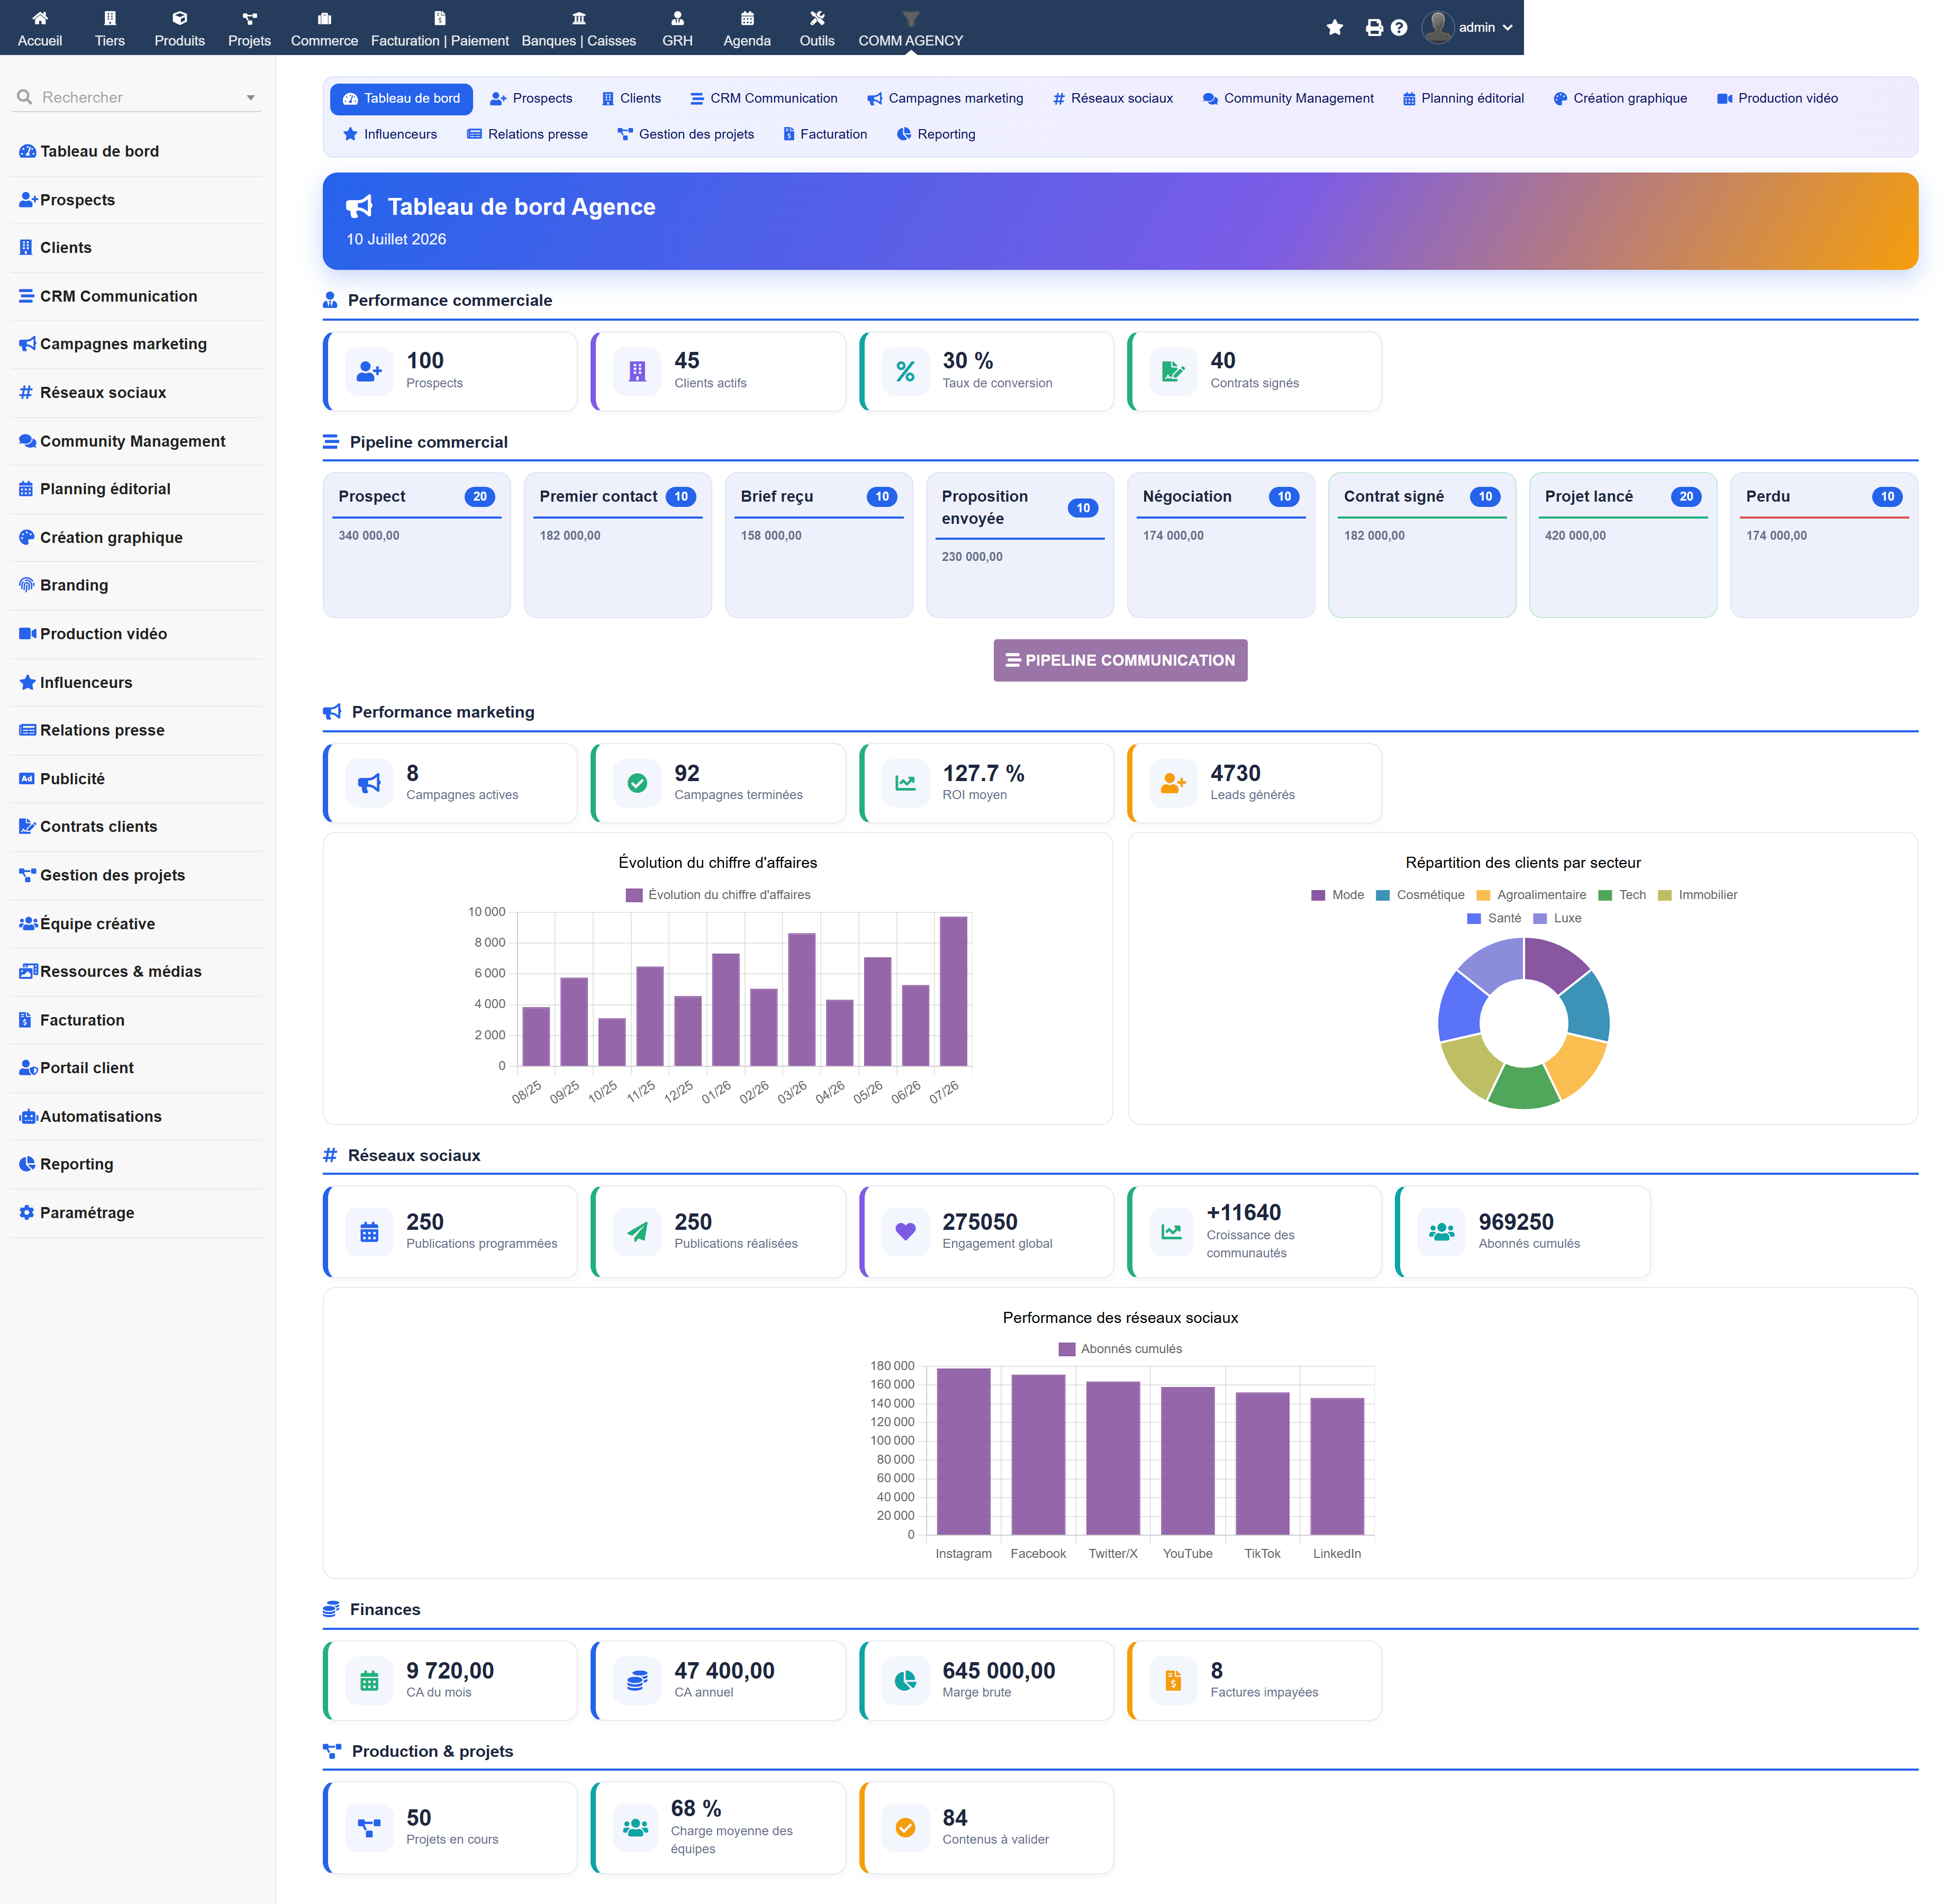This screenshot has height=1904, width=1959.
Task: Click the GRH person icon
Action: (677, 18)
